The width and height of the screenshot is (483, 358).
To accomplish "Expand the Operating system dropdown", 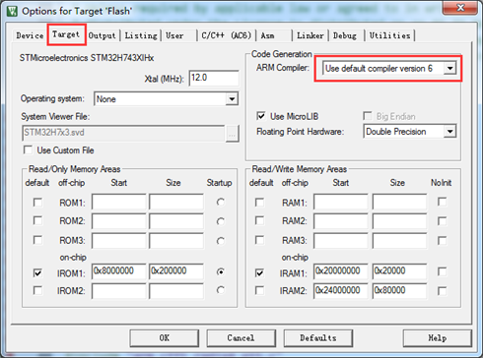I will 232,99.
